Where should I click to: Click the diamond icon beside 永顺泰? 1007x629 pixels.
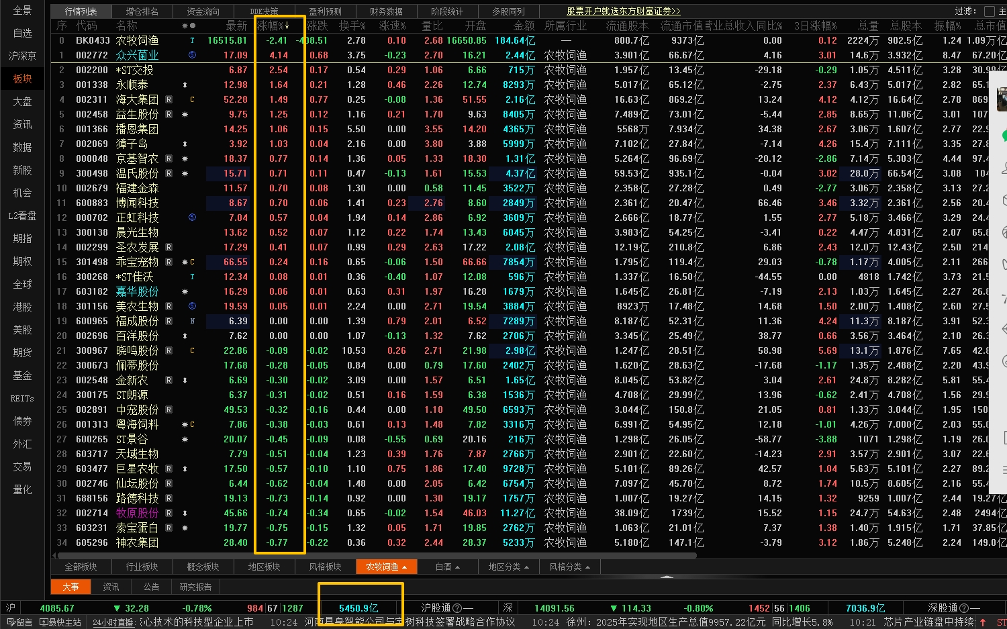tap(185, 85)
